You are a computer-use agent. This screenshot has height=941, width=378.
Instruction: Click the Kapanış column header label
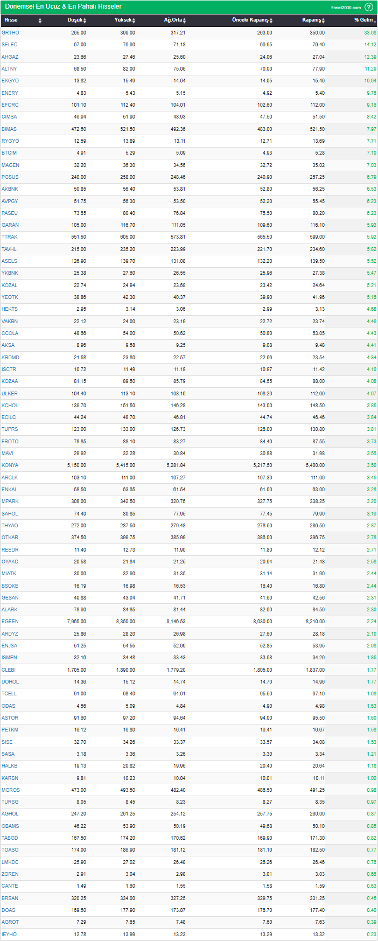311,20
